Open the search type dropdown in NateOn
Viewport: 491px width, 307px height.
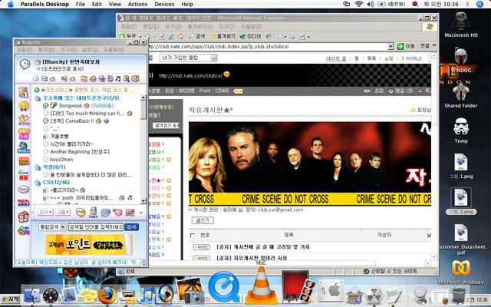63,227
